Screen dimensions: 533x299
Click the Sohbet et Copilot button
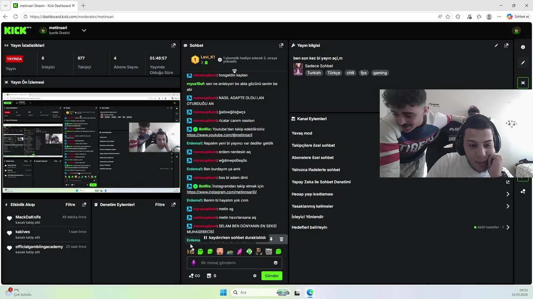[x=518, y=17]
